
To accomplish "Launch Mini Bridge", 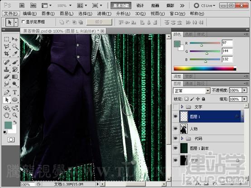I will pyautogui.click(x=33, y=5).
